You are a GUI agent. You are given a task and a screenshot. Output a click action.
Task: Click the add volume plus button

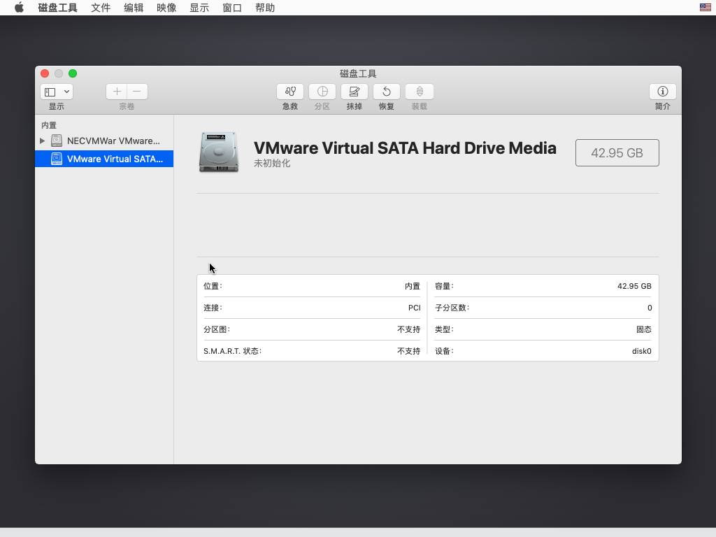pyautogui.click(x=117, y=92)
